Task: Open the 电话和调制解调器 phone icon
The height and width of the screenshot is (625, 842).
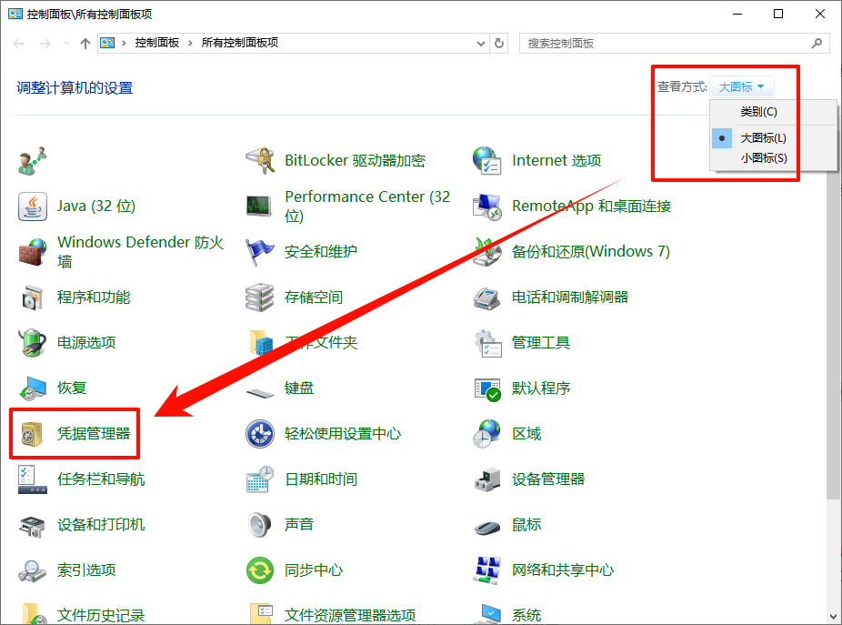Action: [x=487, y=297]
